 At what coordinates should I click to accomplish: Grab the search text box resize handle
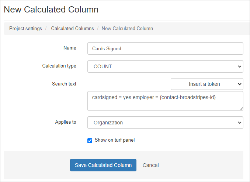click(x=241, y=109)
